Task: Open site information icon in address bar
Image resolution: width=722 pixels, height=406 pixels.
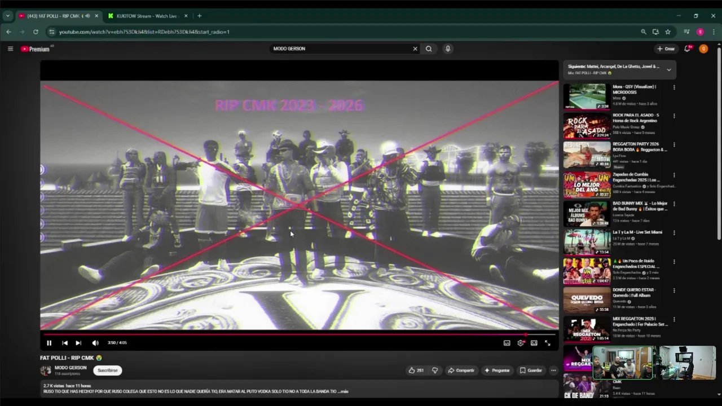Action: [x=52, y=32]
